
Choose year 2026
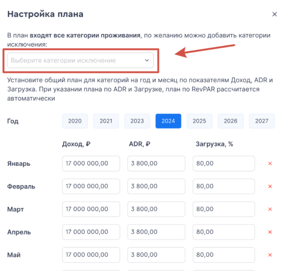click(230, 121)
